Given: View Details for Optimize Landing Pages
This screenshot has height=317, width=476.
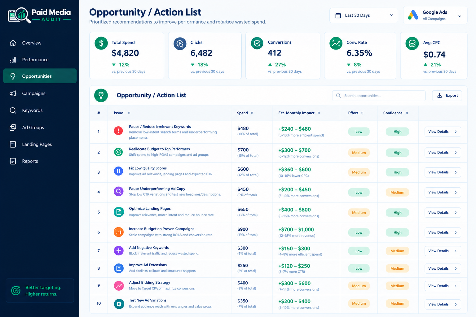Looking at the screenshot, I should (x=443, y=213).
